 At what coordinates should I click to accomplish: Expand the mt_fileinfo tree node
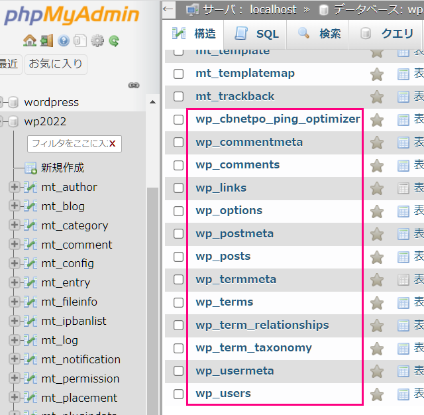[15, 302]
